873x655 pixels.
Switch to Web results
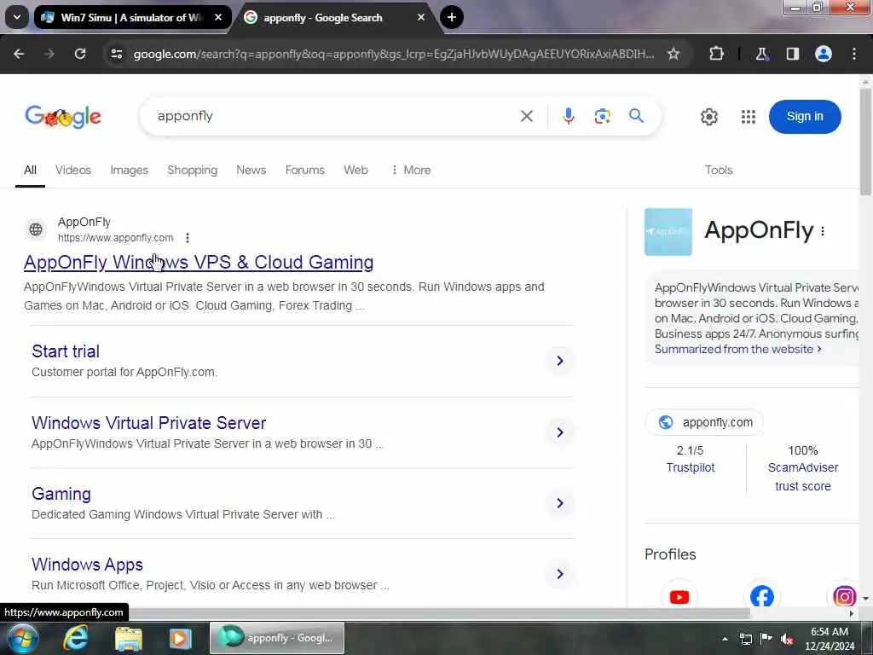[356, 170]
